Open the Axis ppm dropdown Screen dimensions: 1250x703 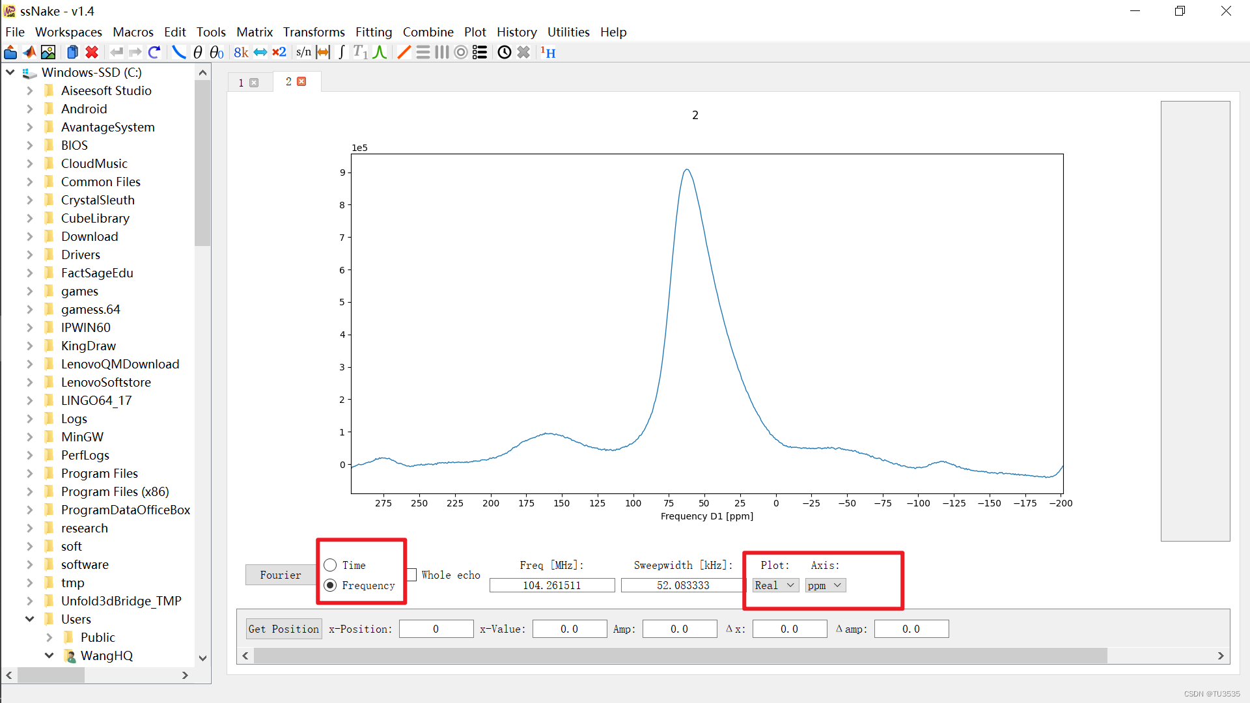825,585
